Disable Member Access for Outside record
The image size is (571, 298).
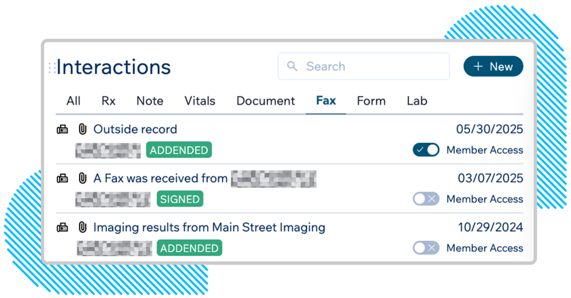pyautogui.click(x=426, y=150)
